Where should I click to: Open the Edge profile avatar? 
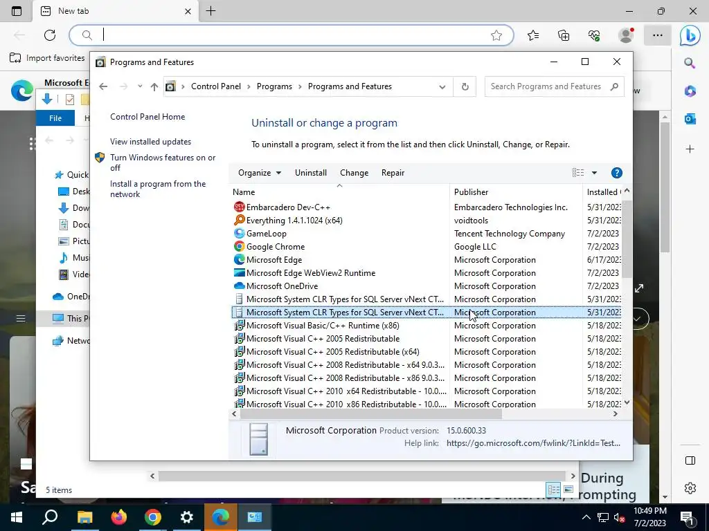[626, 35]
